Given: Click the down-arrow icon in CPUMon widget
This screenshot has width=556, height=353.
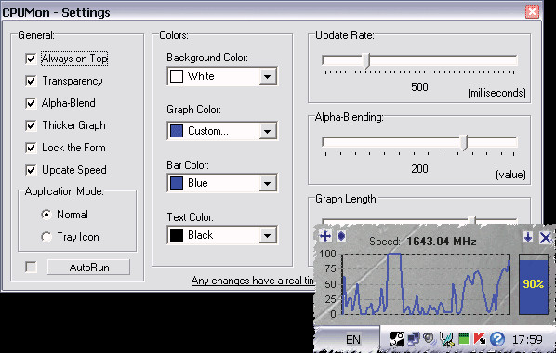Looking at the screenshot, I should [528, 237].
